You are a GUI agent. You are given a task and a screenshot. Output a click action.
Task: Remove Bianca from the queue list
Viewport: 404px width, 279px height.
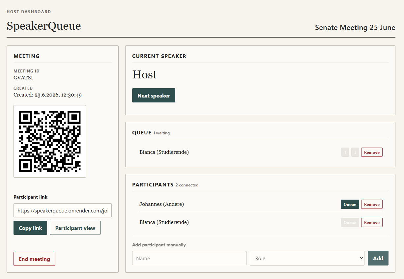372,152
